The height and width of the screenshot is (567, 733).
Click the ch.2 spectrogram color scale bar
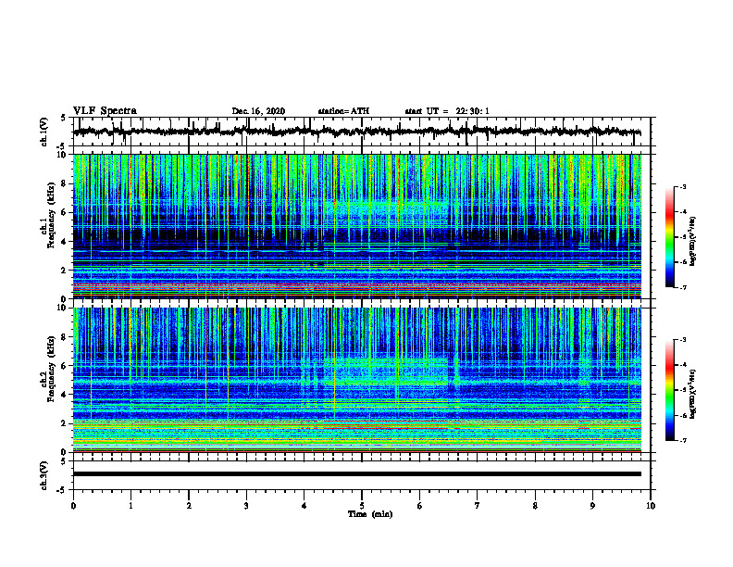[669, 390]
